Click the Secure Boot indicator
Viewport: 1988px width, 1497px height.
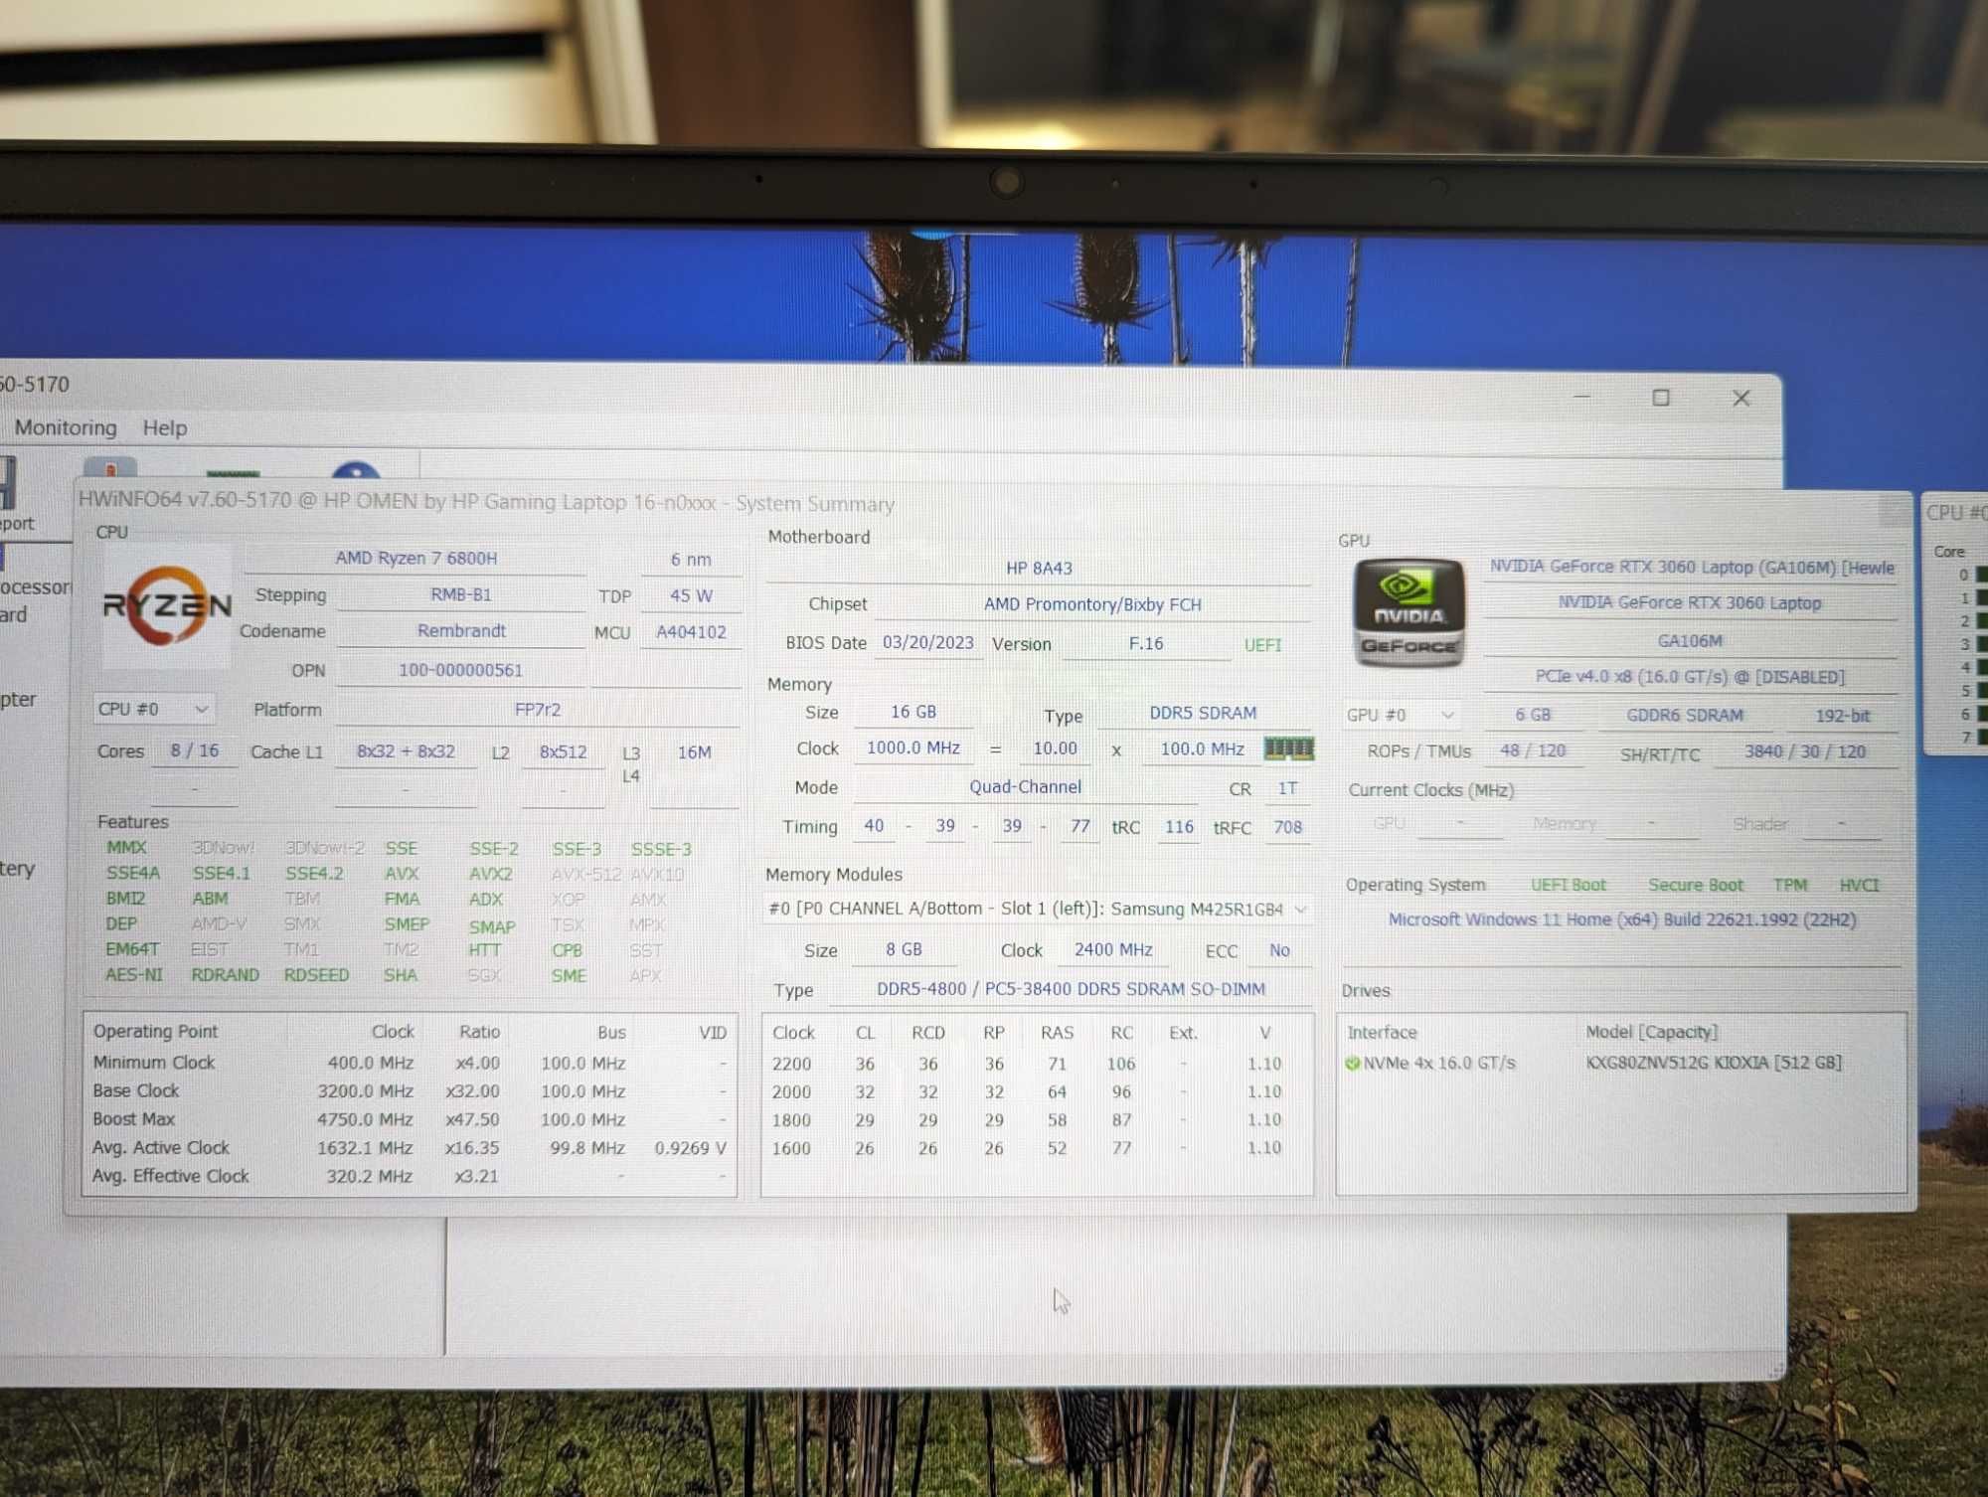pyautogui.click(x=1696, y=886)
